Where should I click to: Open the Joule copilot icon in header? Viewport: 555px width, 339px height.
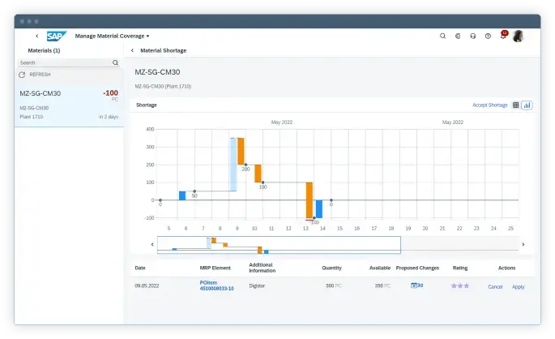[x=458, y=36]
